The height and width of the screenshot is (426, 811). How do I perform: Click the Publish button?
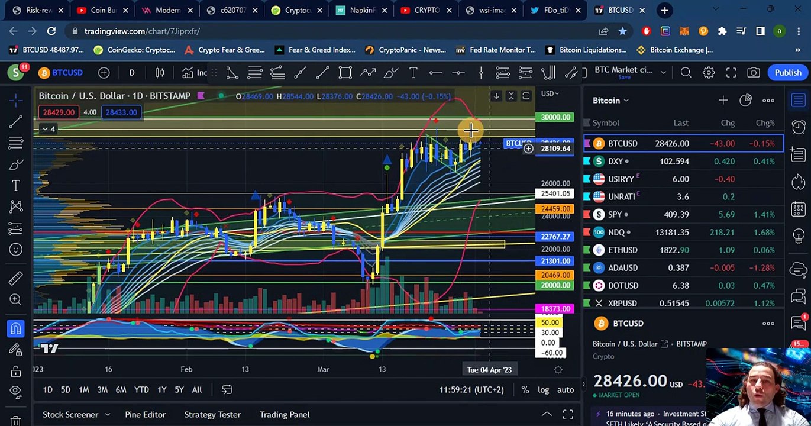point(788,73)
